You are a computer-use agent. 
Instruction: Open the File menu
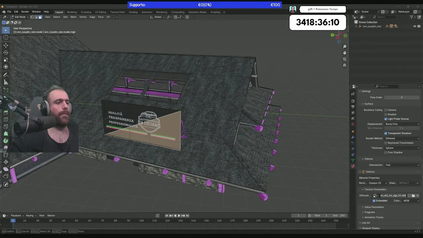[x=9, y=12]
